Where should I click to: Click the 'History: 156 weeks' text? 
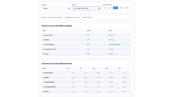click(x=87, y=17)
